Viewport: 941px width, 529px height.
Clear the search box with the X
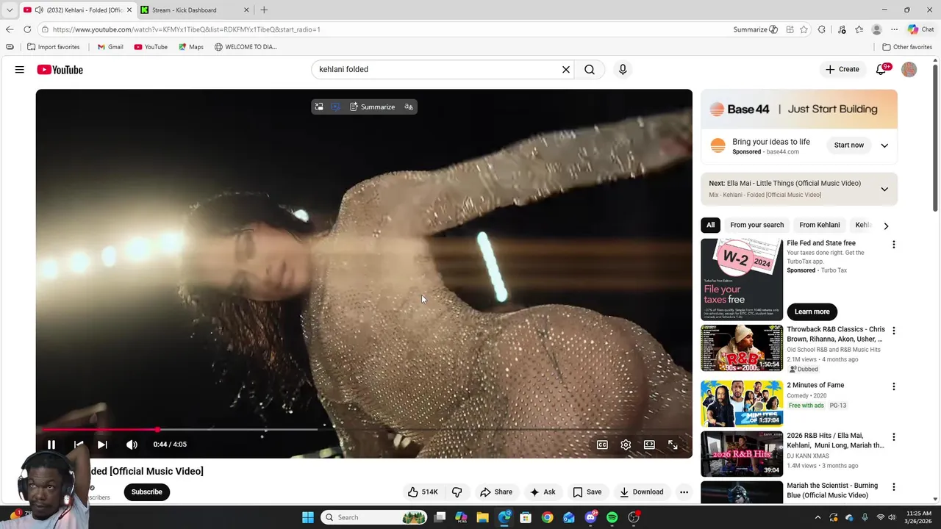(566, 70)
